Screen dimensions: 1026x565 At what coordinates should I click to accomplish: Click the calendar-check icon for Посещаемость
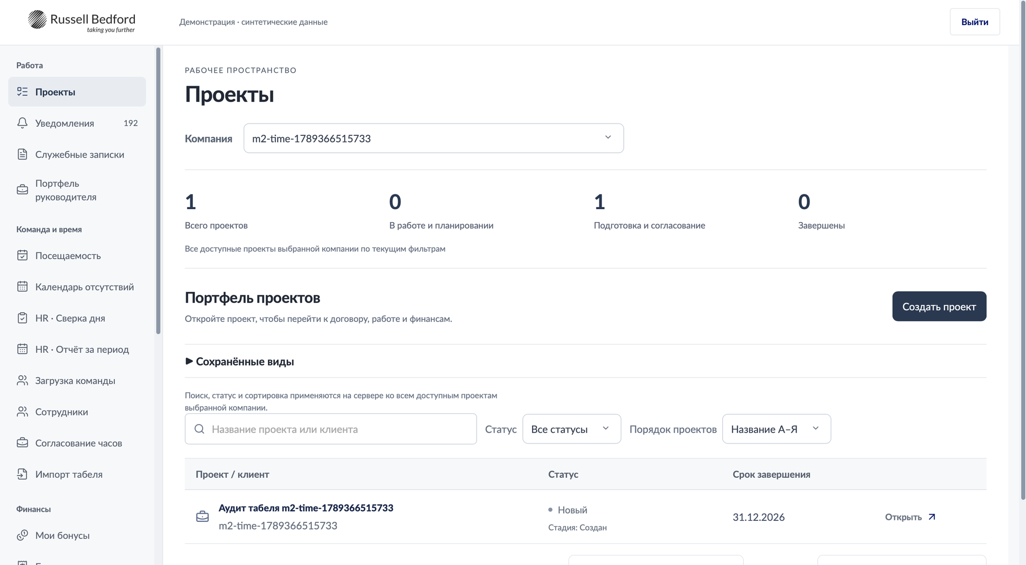(x=22, y=255)
